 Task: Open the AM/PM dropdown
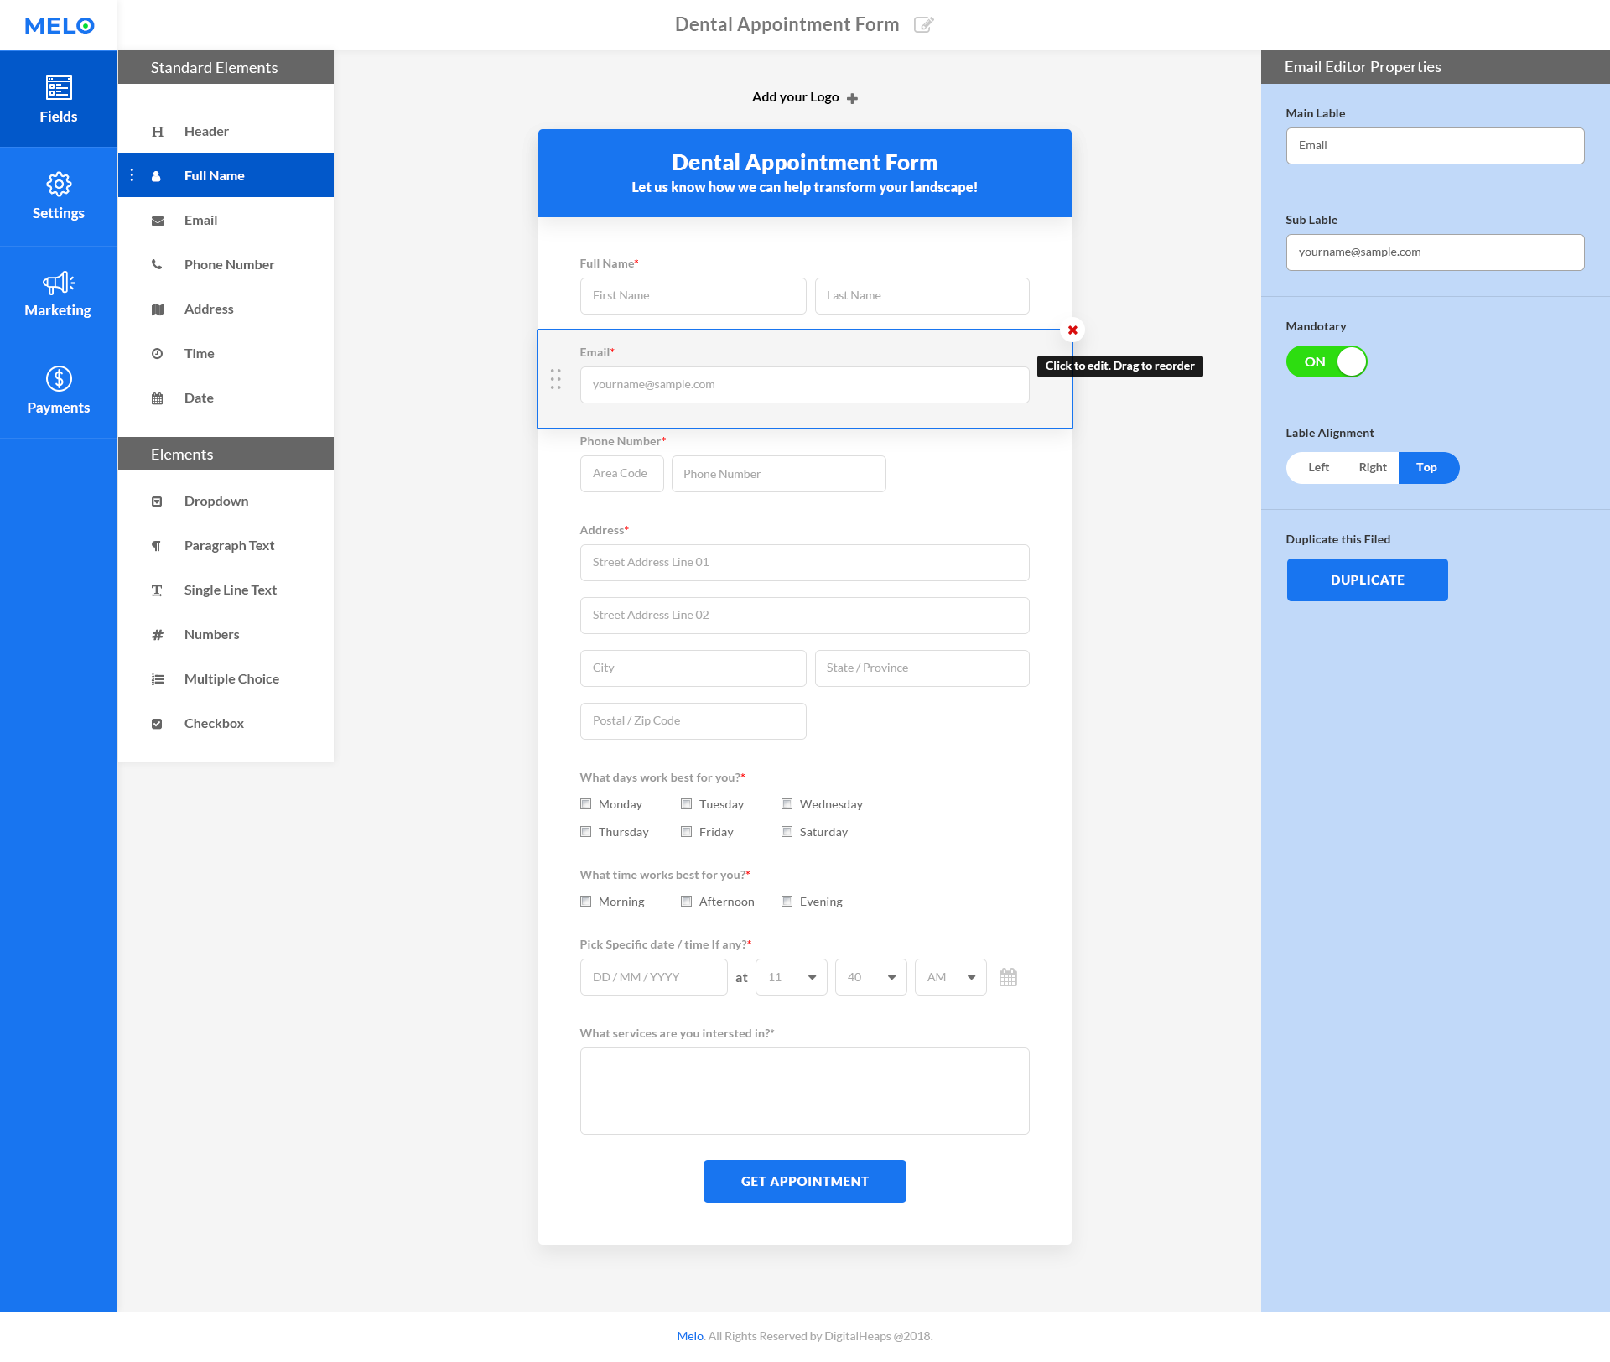(x=950, y=977)
